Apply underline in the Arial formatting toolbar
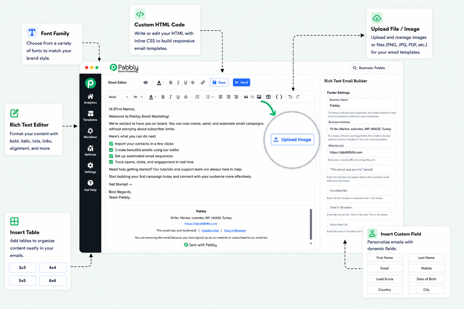This screenshot has width=464, height=309. click(x=178, y=97)
